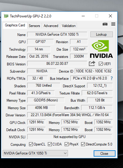
Task: Click the Default Clock row Boost 1392 MHz field
Action: click(103, 130)
